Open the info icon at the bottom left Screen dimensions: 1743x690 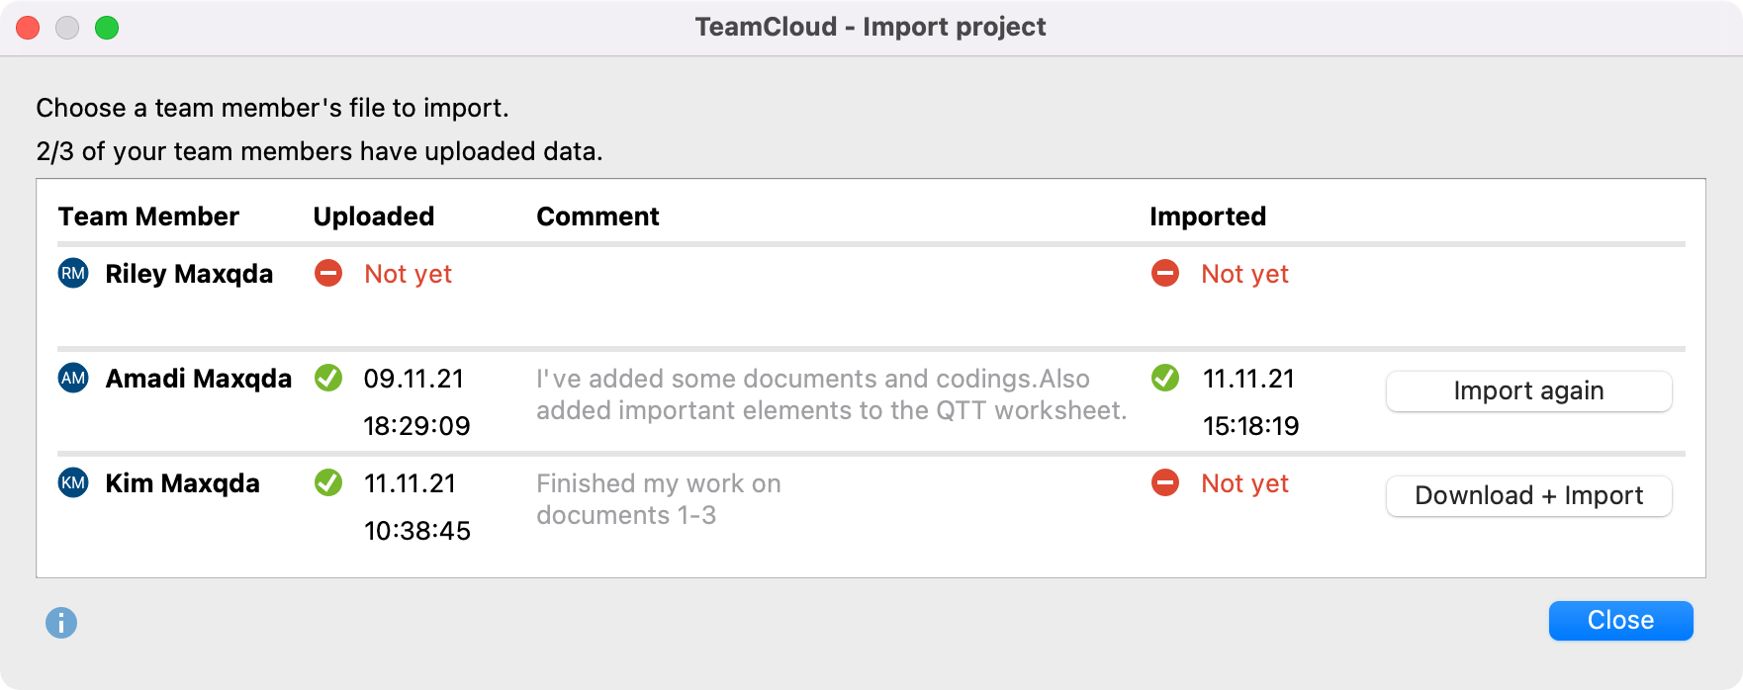[x=60, y=624]
